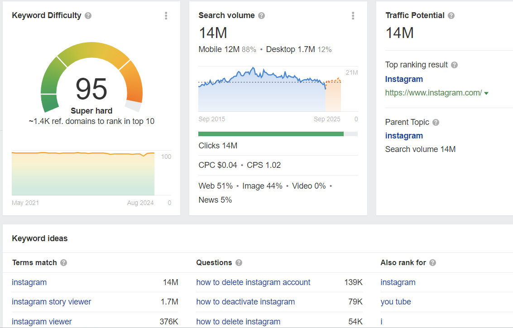
Task: Click the 139K volume value
Action: pos(353,282)
